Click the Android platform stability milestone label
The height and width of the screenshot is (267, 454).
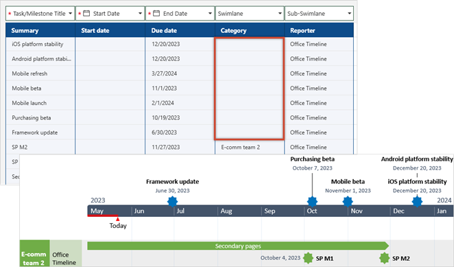click(x=417, y=159)
